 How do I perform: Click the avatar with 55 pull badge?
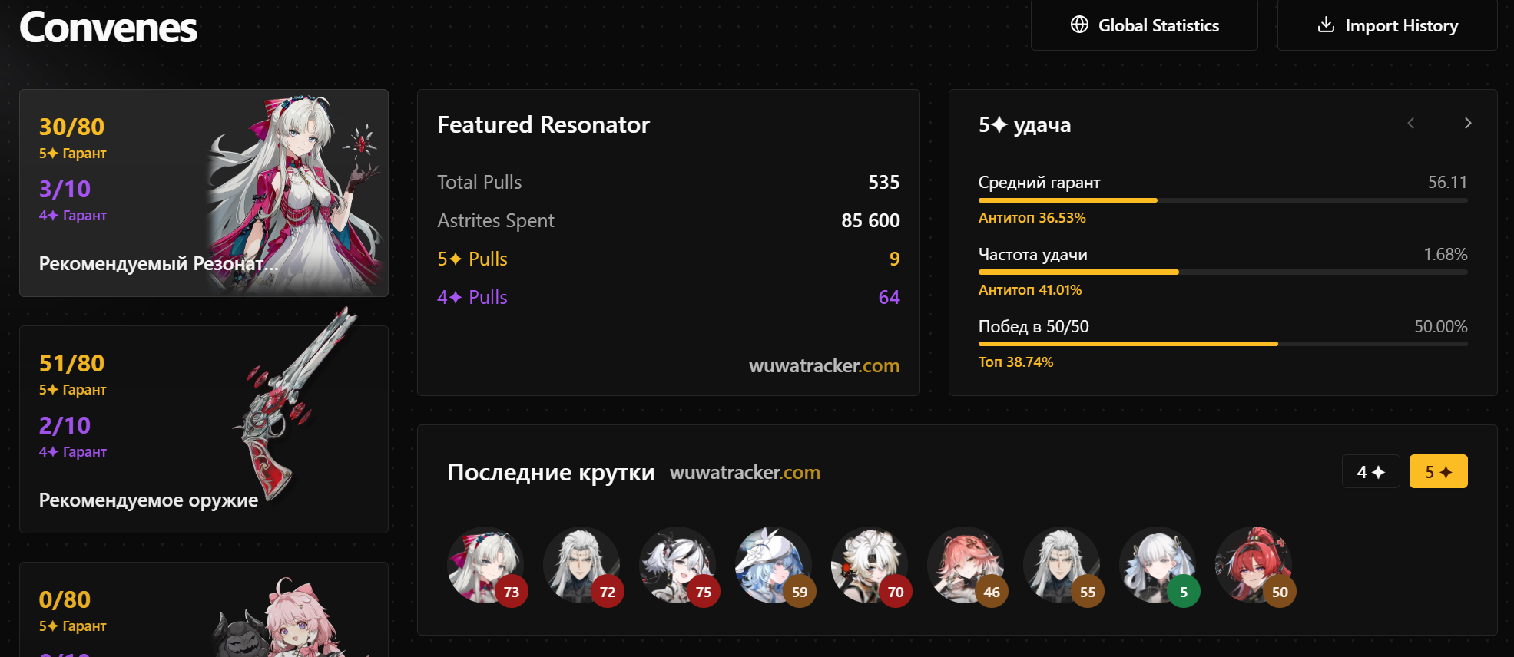1062,565
